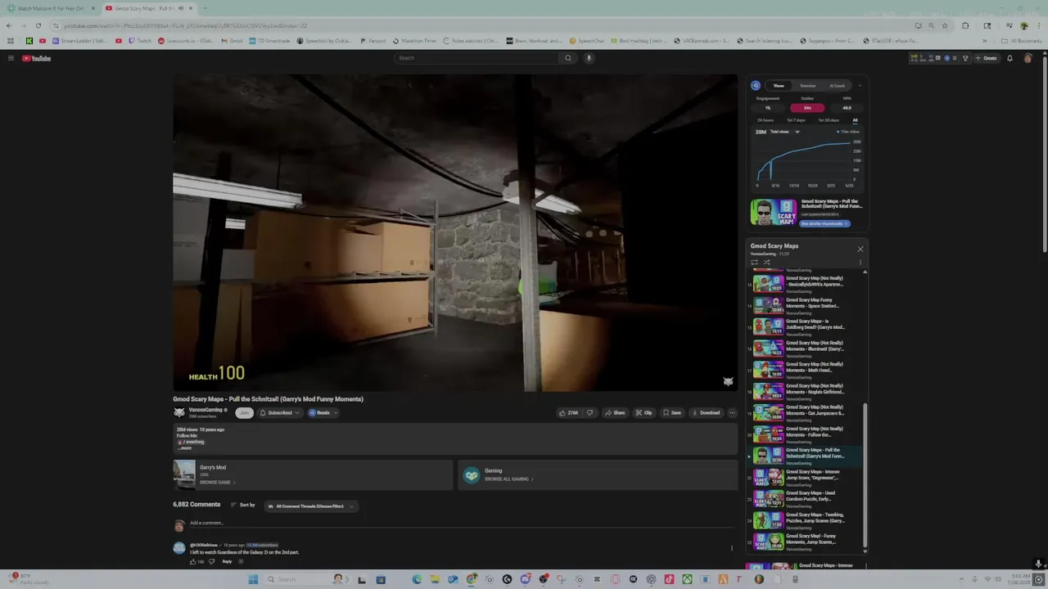Image resolution: width=1048 pixels, height=589 pixels.
Task: Open the stats extension circular logo icon
Action: (x=756, y=85)
